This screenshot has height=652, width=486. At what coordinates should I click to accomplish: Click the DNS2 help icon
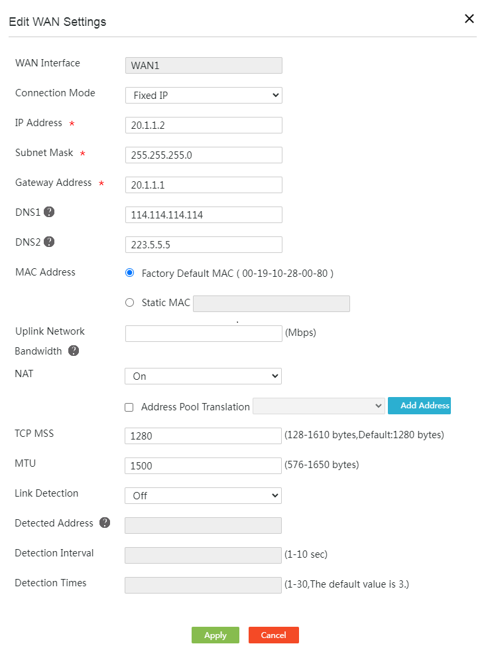[x=49, y=242]
